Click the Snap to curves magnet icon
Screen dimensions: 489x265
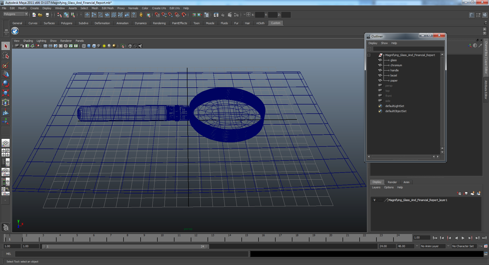(x=164, y=15)
